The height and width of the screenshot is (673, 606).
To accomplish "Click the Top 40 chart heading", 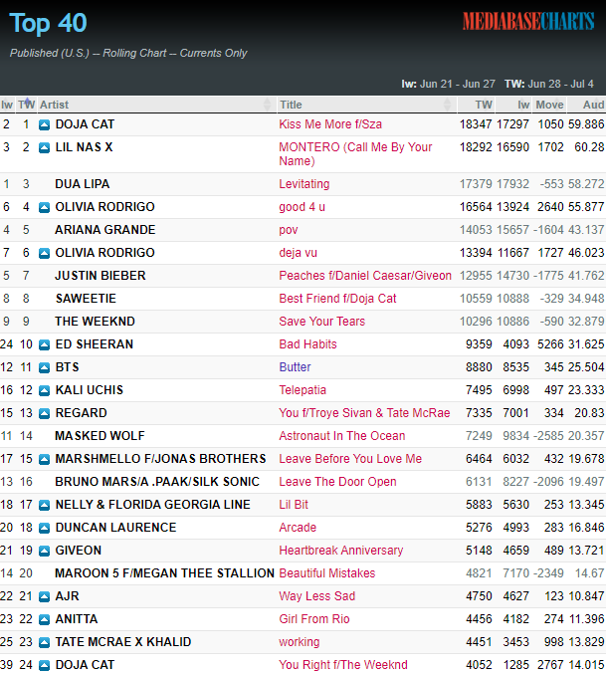I will pos(48,24).
